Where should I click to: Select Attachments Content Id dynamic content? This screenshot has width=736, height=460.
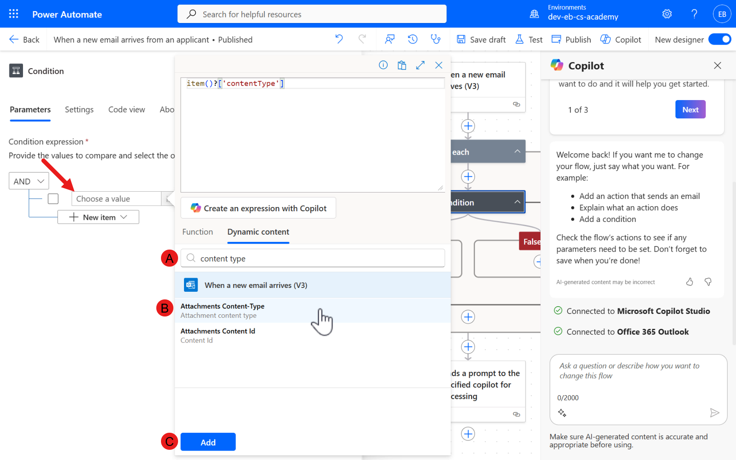pos(218,335)
